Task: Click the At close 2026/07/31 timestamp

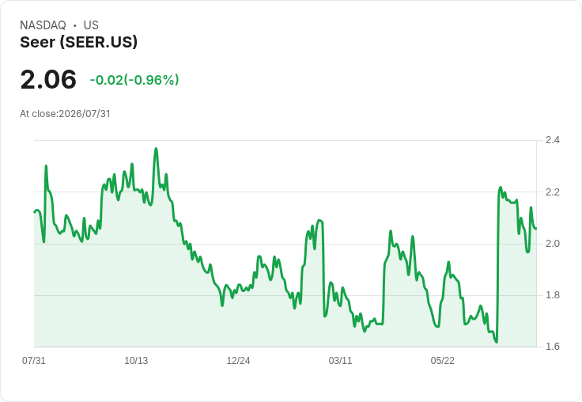Action: [x=65, y=114]
